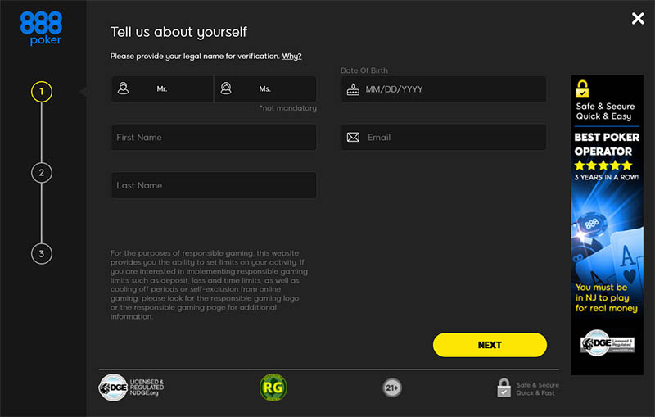Click the 'Tell us about yourself' heading
This screenshot has width=655, height=417.
pos(178,32)
